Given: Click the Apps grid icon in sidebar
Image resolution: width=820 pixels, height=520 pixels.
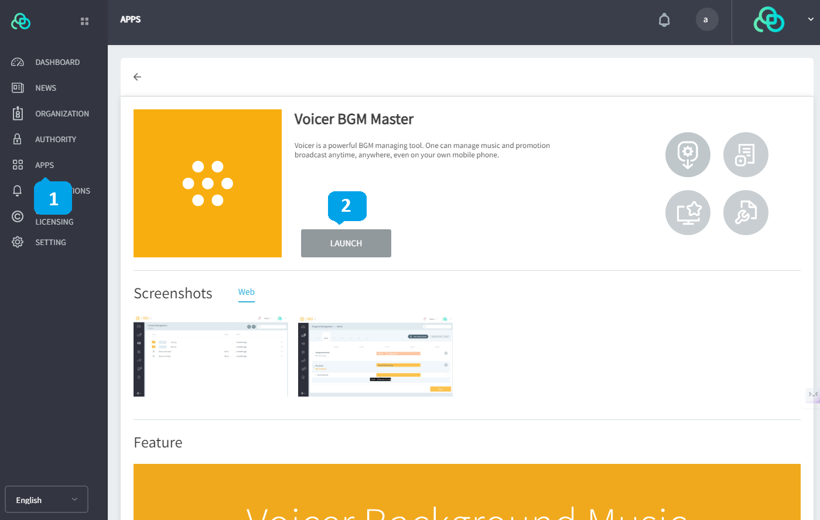Looking at the screenshot, I should click(18, 165).
